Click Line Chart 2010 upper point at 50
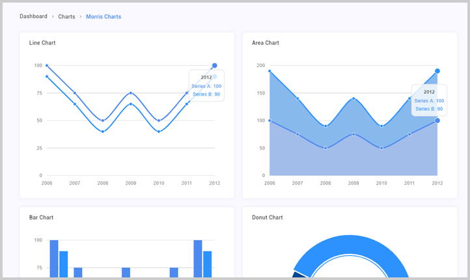The height and width of the screenshot is (280, 470). coord(159,120)
